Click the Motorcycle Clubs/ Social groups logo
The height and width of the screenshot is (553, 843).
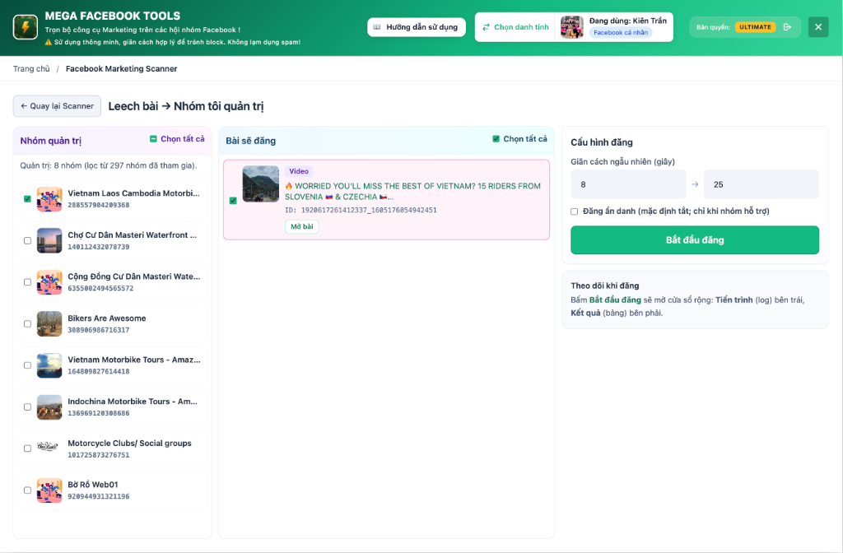pos(49,448)
